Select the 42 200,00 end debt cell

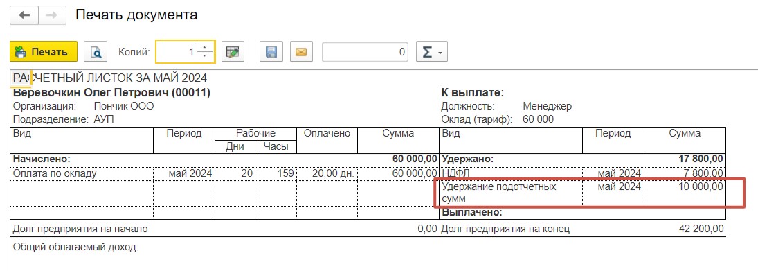685,229
